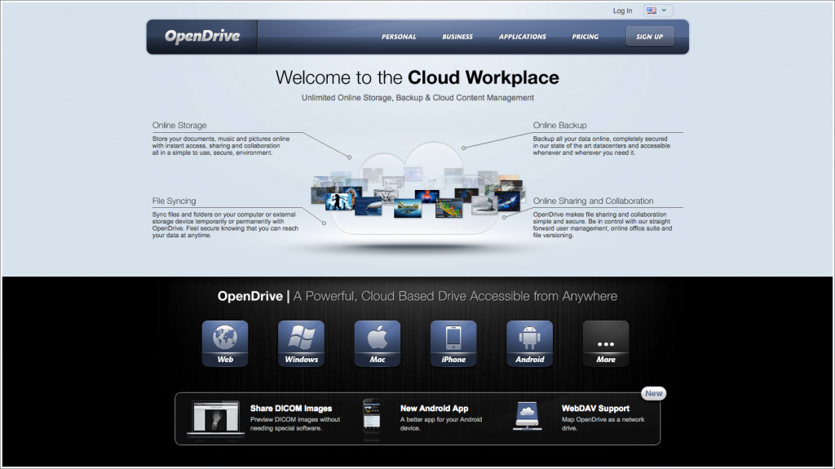Select the Windows app icon
The width and height of the screenshot is (835, 469).
(301, 343)
